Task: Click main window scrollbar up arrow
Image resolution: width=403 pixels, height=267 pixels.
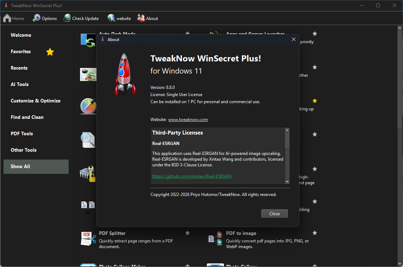Action: point(400,28)
